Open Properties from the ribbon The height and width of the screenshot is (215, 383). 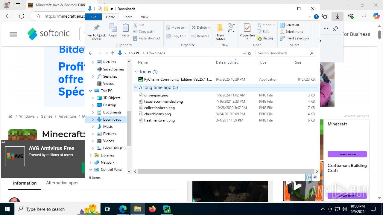pyautogui.click(x=247, y=32)
